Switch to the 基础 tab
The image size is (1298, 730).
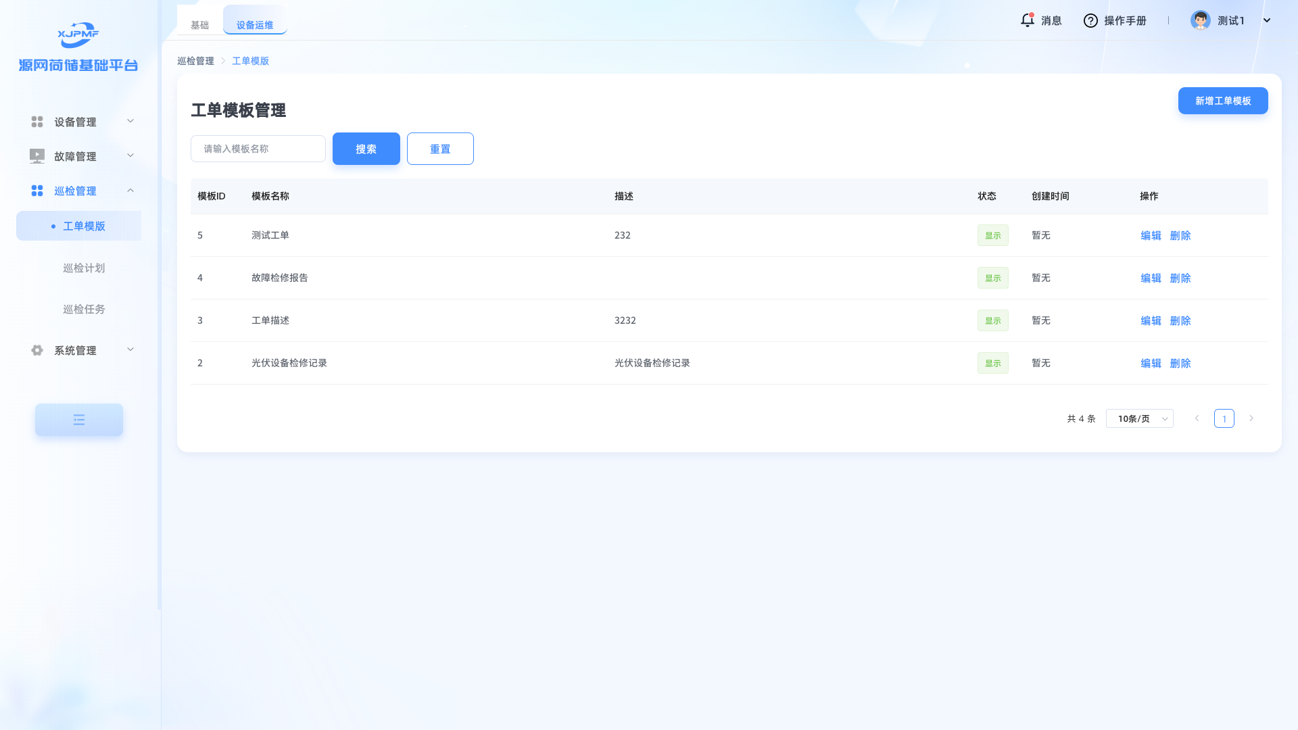pyautogui.click(x=199, y=25)
